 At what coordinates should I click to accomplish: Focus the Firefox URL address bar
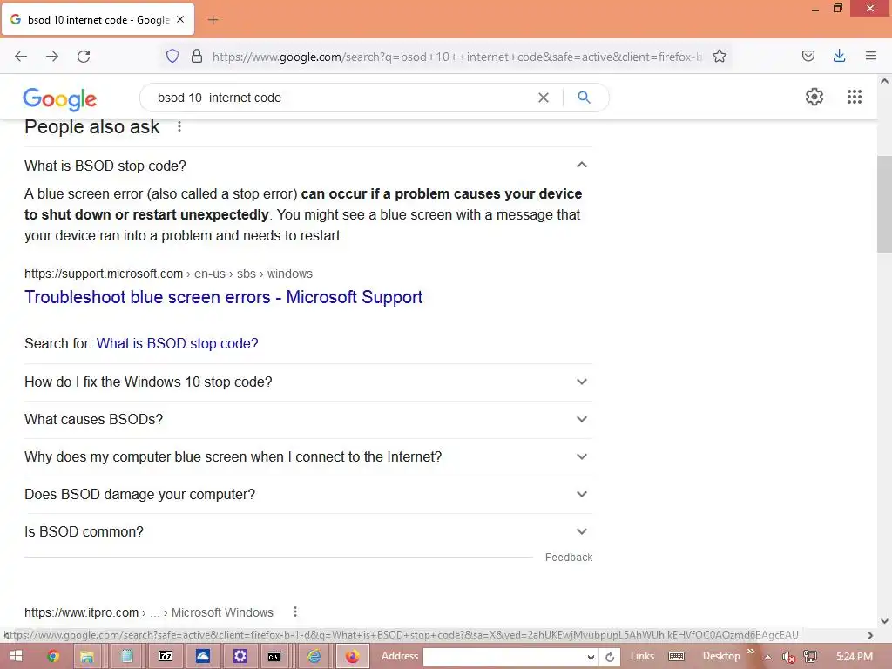pyautogui.click(x=456, y=57)
